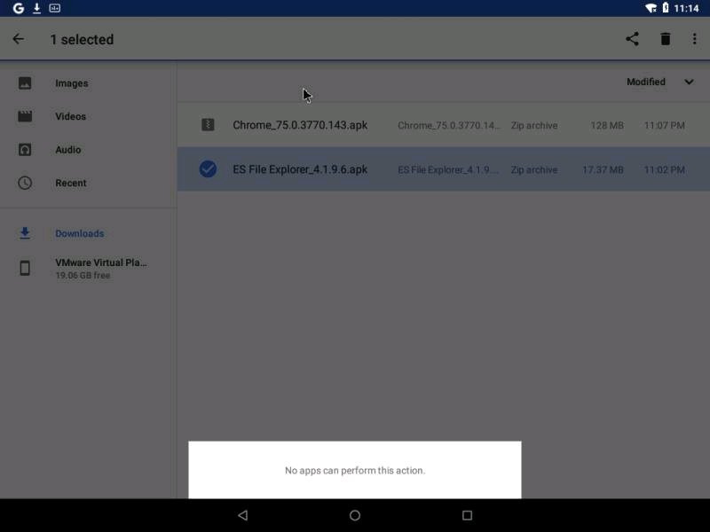Click the VMware Virtual Platform device icon

point(25,268)
